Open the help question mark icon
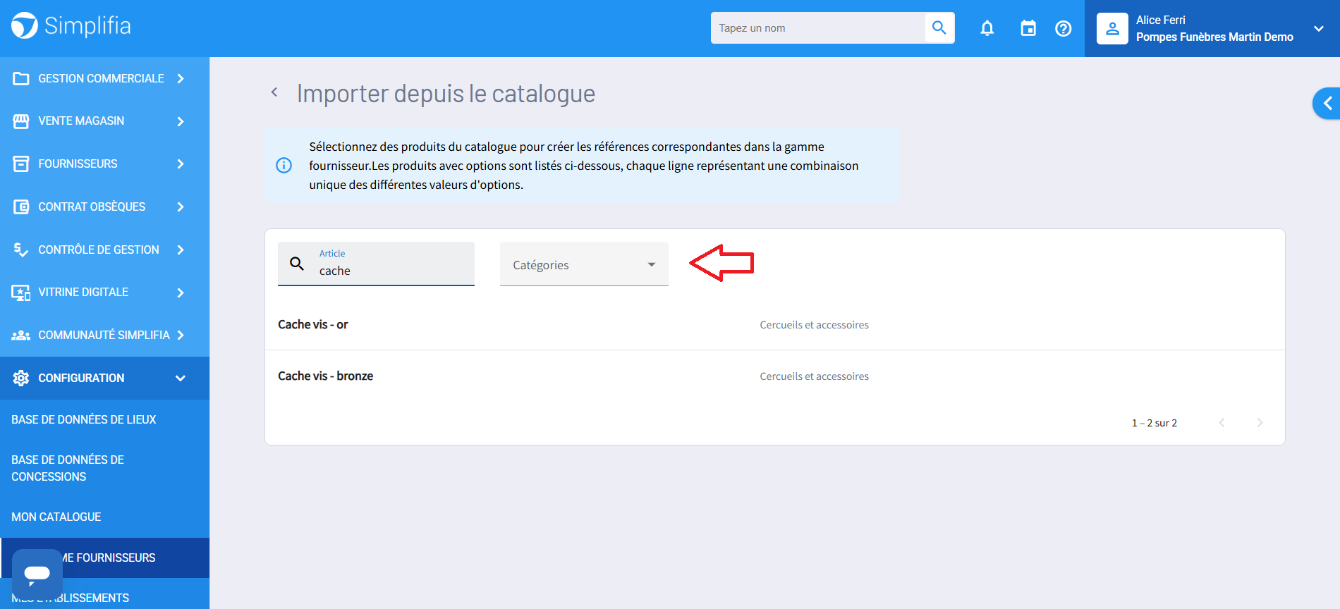1340x609 pixels. tap(1063, 28)
